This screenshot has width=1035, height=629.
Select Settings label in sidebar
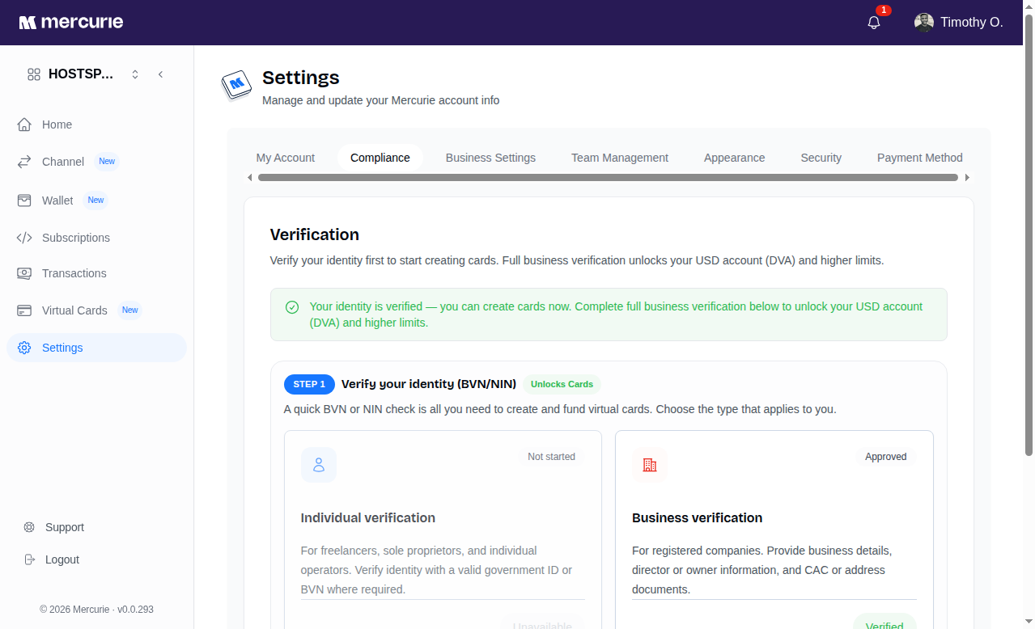[62, 348]
